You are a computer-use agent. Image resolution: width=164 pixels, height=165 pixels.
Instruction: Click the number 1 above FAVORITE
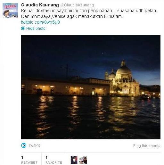(x=46, y=157)
